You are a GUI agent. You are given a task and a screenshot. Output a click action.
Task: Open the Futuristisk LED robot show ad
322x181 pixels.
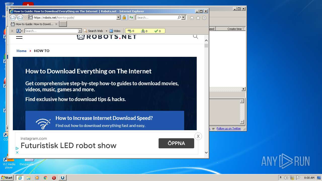68,145
